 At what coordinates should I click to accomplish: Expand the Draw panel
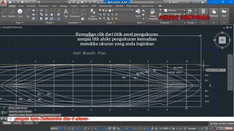tap(19, 23)
